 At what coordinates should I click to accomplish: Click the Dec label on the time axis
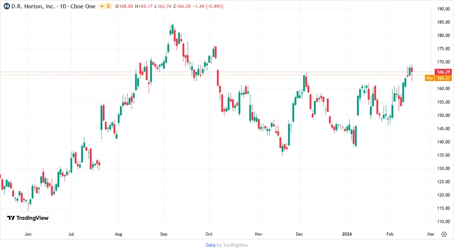point(299,234)
